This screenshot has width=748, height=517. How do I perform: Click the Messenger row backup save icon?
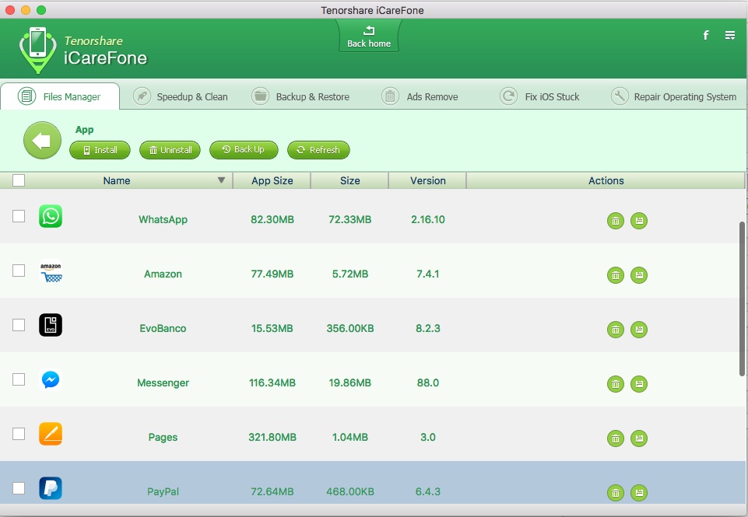pyautogui.click(x=639, y=383)
